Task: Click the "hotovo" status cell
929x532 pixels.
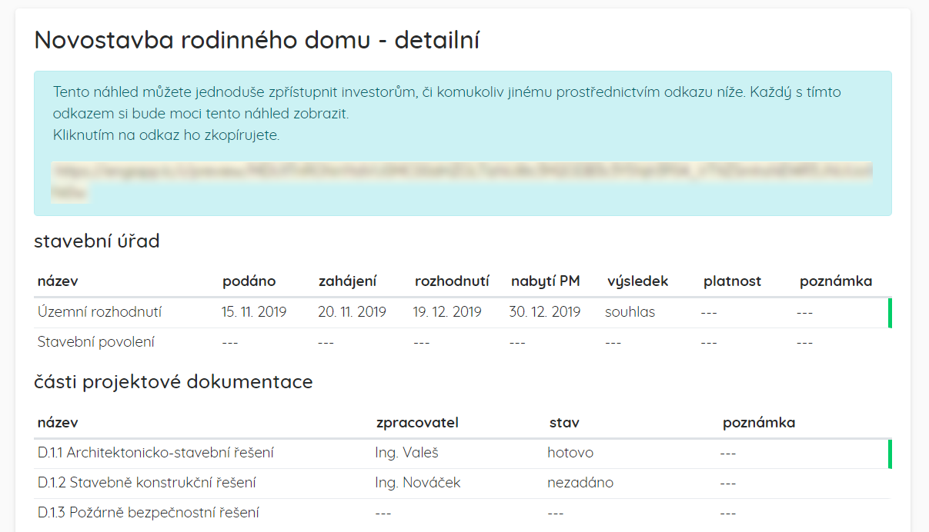Action: coord(570,453)
